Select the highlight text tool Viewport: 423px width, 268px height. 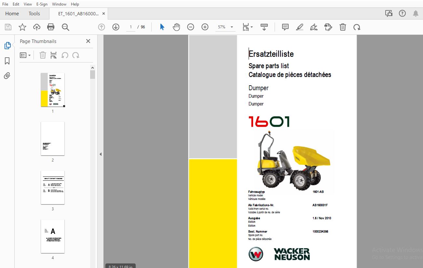tap(300, 27)
